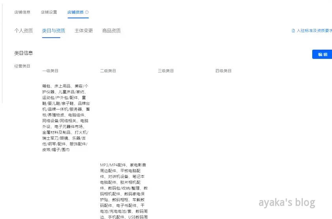This screenshot has width=332, height=219.
Task: Go to the 主体变更 sub-tab
Action: [84, 31]
